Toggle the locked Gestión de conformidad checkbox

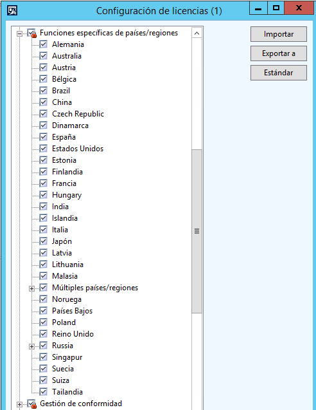pyautogui.click(x=32, y=404)
